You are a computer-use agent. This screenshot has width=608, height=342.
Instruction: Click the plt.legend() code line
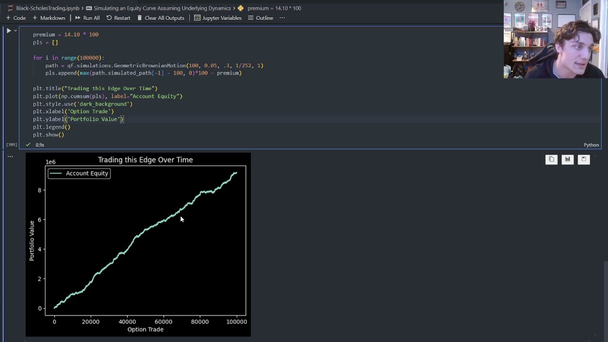coord(51,127)
